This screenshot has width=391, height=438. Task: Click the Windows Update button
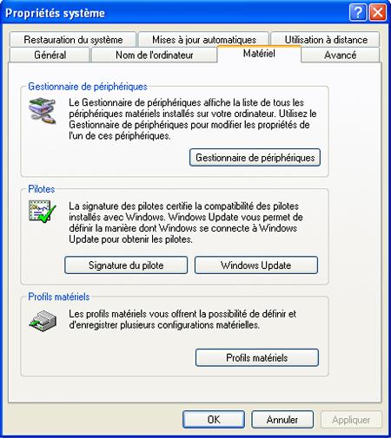[256, 265]
